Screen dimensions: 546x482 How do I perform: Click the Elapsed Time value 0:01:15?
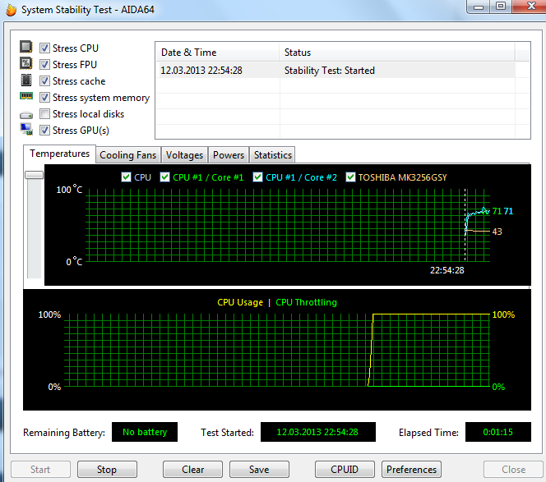click(x=498, y=432)
